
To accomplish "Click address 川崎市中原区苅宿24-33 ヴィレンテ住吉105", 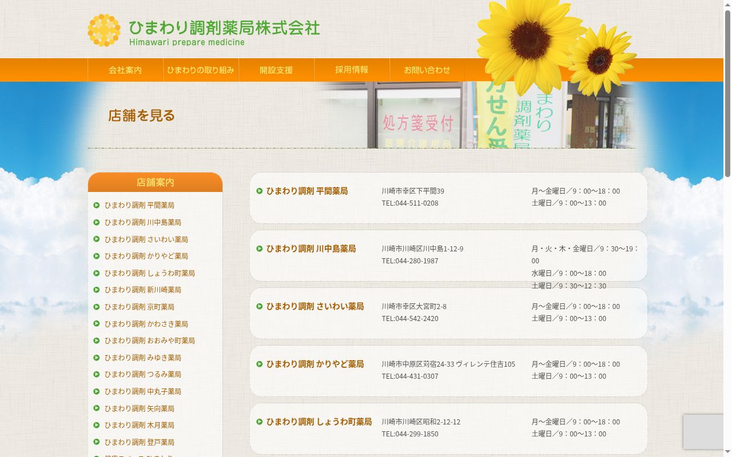I will [x=448, y=364].
